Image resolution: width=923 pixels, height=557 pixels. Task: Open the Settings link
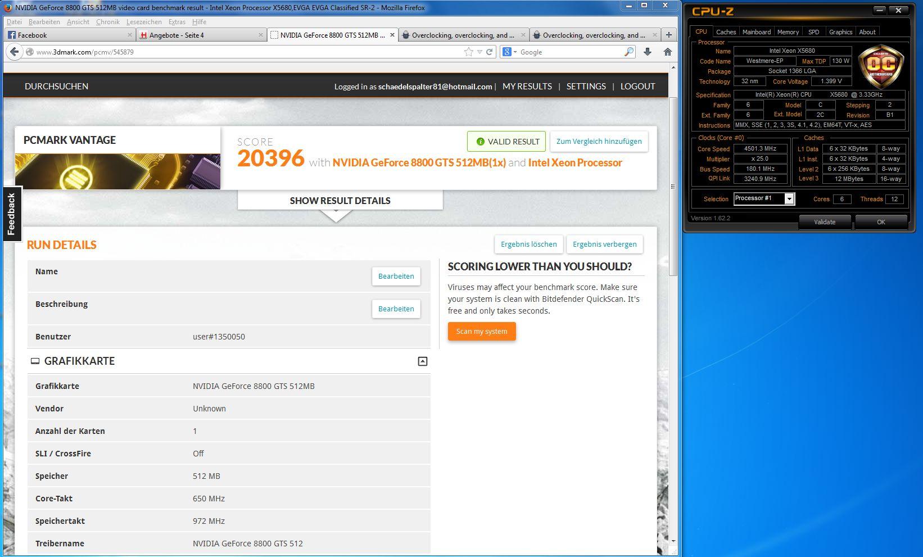point(586,86)
